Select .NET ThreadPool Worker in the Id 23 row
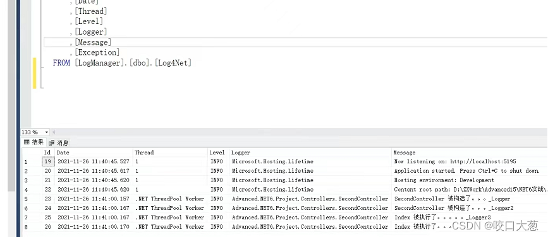The image size is (548, 237). pyautogui.click(x=170, y=199)
